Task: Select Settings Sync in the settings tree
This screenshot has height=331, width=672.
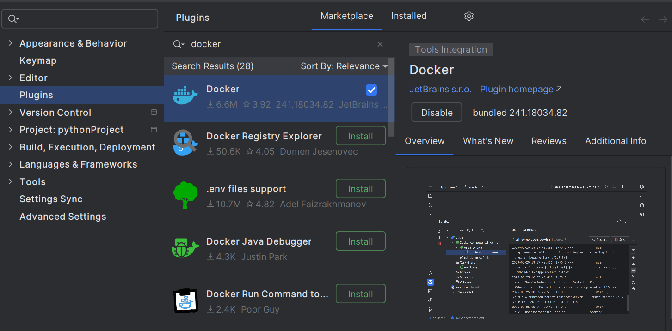Action: pyautogui.click(x=51, y=199)
